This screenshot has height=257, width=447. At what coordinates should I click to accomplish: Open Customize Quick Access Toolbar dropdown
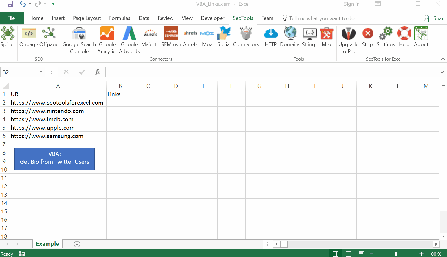pyautogui.click(x=53, y=4)
